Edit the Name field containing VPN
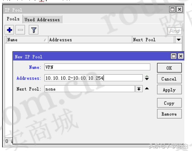 97,67
